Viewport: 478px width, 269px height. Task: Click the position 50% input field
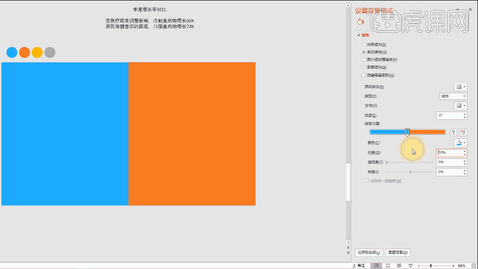pyautogui.click(x=450, y=153)
